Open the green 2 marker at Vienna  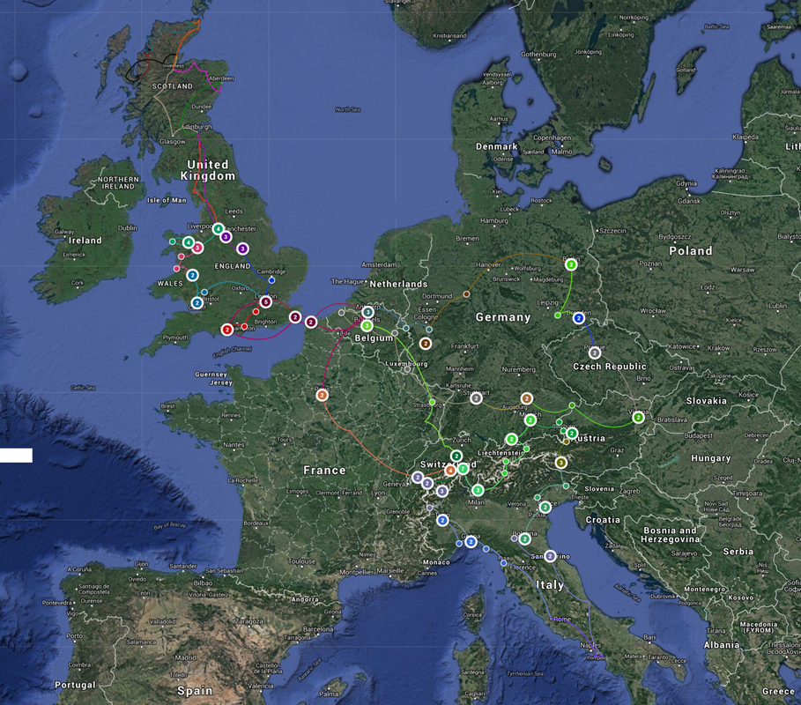(638, 418)
